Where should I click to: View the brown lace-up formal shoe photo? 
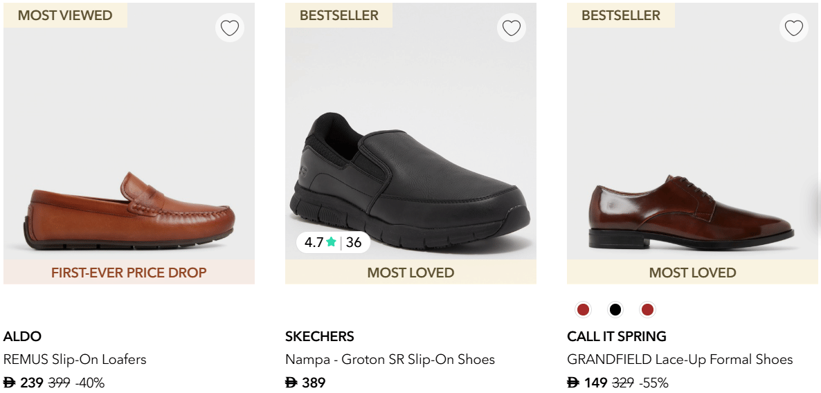click(691, 211)
